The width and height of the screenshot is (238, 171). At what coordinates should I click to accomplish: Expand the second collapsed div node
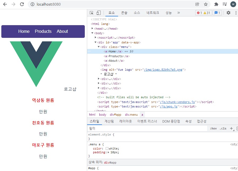(99, 83)
